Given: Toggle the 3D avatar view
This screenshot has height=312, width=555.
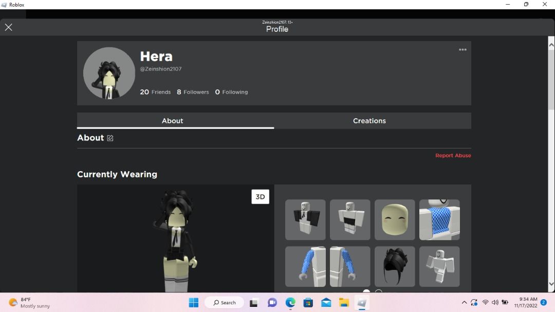Looking at the screenshot, I should click(x=260, y=196).
